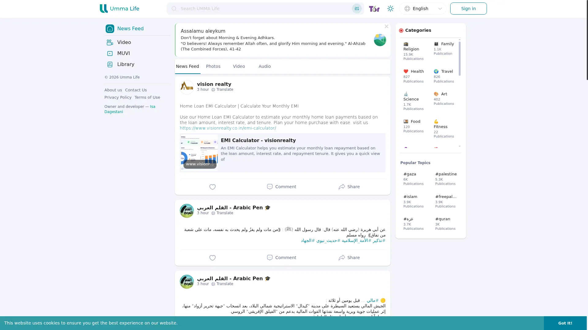588x330 pixels.
Task: Click the Categories list scrollbar
Action: (460, 59)
